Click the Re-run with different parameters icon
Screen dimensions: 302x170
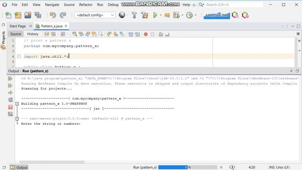[x=10, y=85]
